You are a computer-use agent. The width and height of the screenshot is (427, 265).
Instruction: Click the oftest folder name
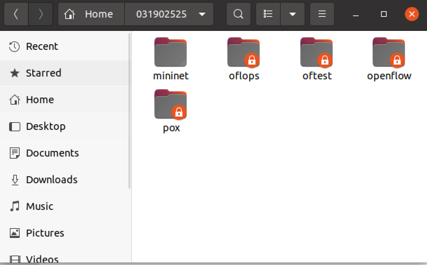[x=317, y=76]
